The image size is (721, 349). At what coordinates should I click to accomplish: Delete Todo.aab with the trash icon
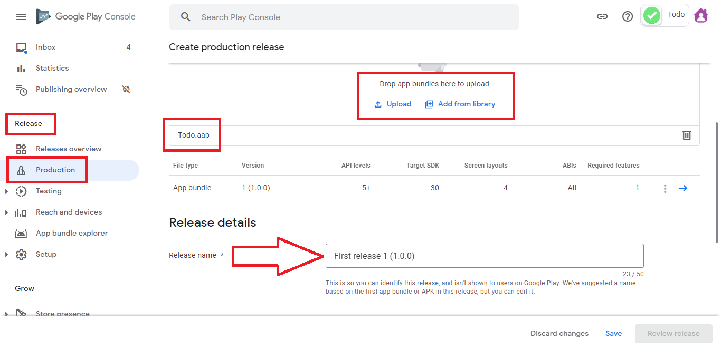[x=687, y=135]
